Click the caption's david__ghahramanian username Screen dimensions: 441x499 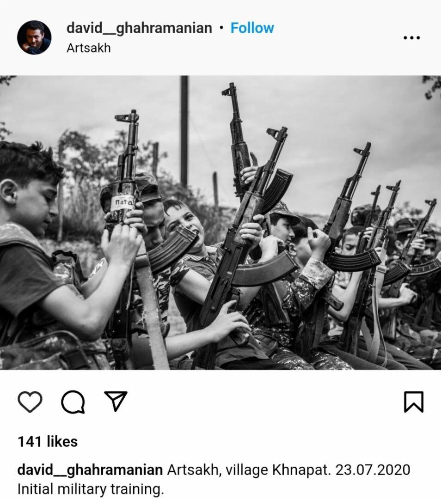click(x=90, y=470)
